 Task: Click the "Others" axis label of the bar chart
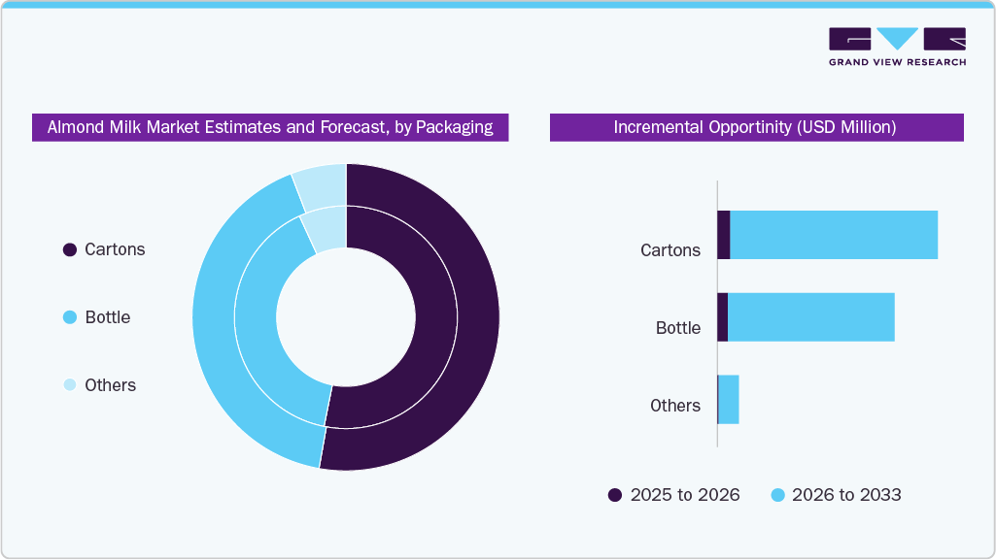[675, 406]
